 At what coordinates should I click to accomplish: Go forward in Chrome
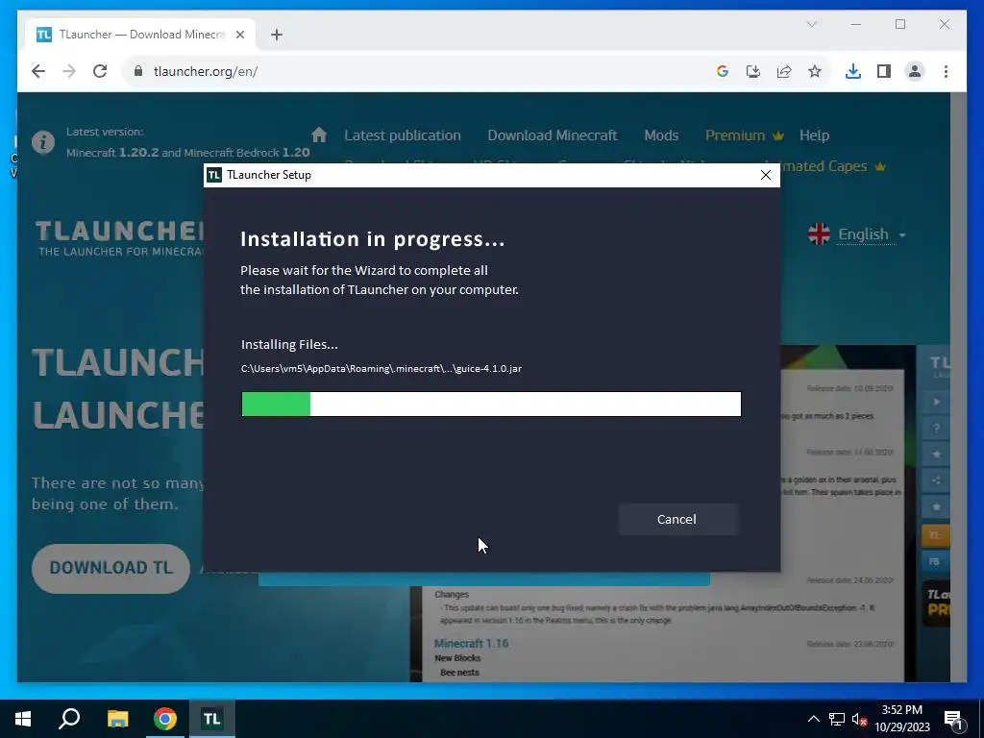(x=69, y=71)
